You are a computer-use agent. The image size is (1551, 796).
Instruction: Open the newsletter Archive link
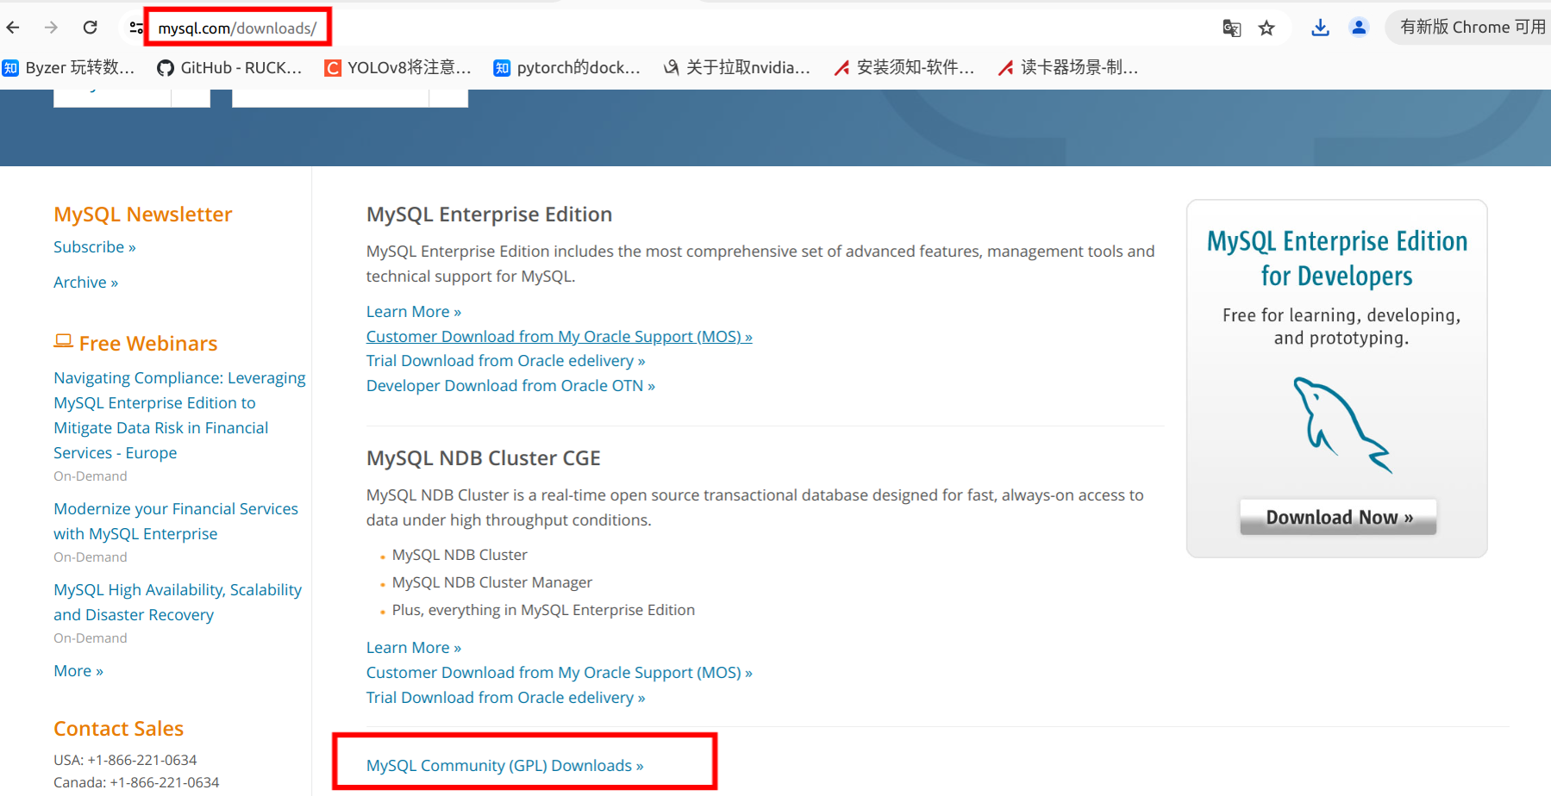point(85,283)
